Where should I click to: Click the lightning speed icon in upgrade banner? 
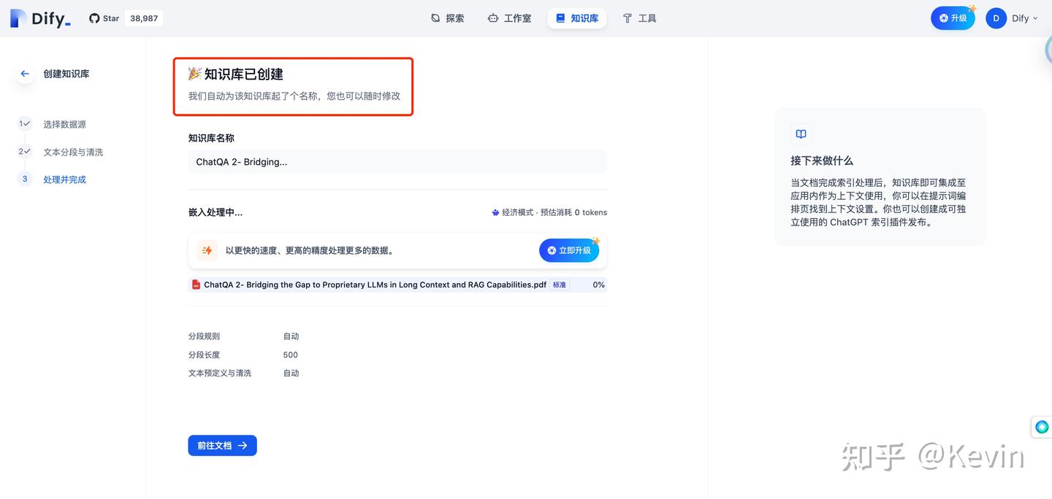[x=207, y=250]
